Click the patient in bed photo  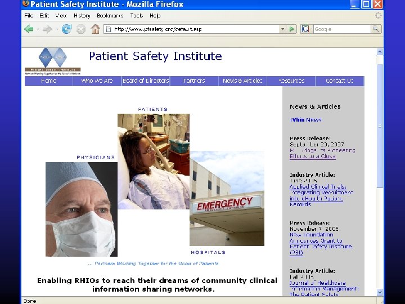pyautogui.click(x=154, y=162)
